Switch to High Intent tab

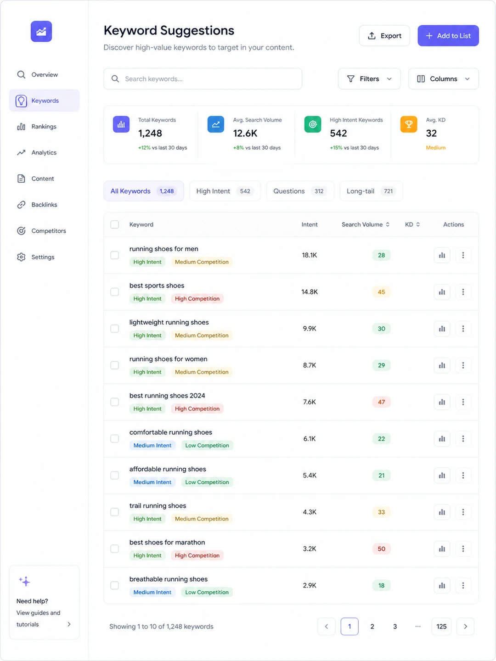pyautogui.click(x=225, y=191)
